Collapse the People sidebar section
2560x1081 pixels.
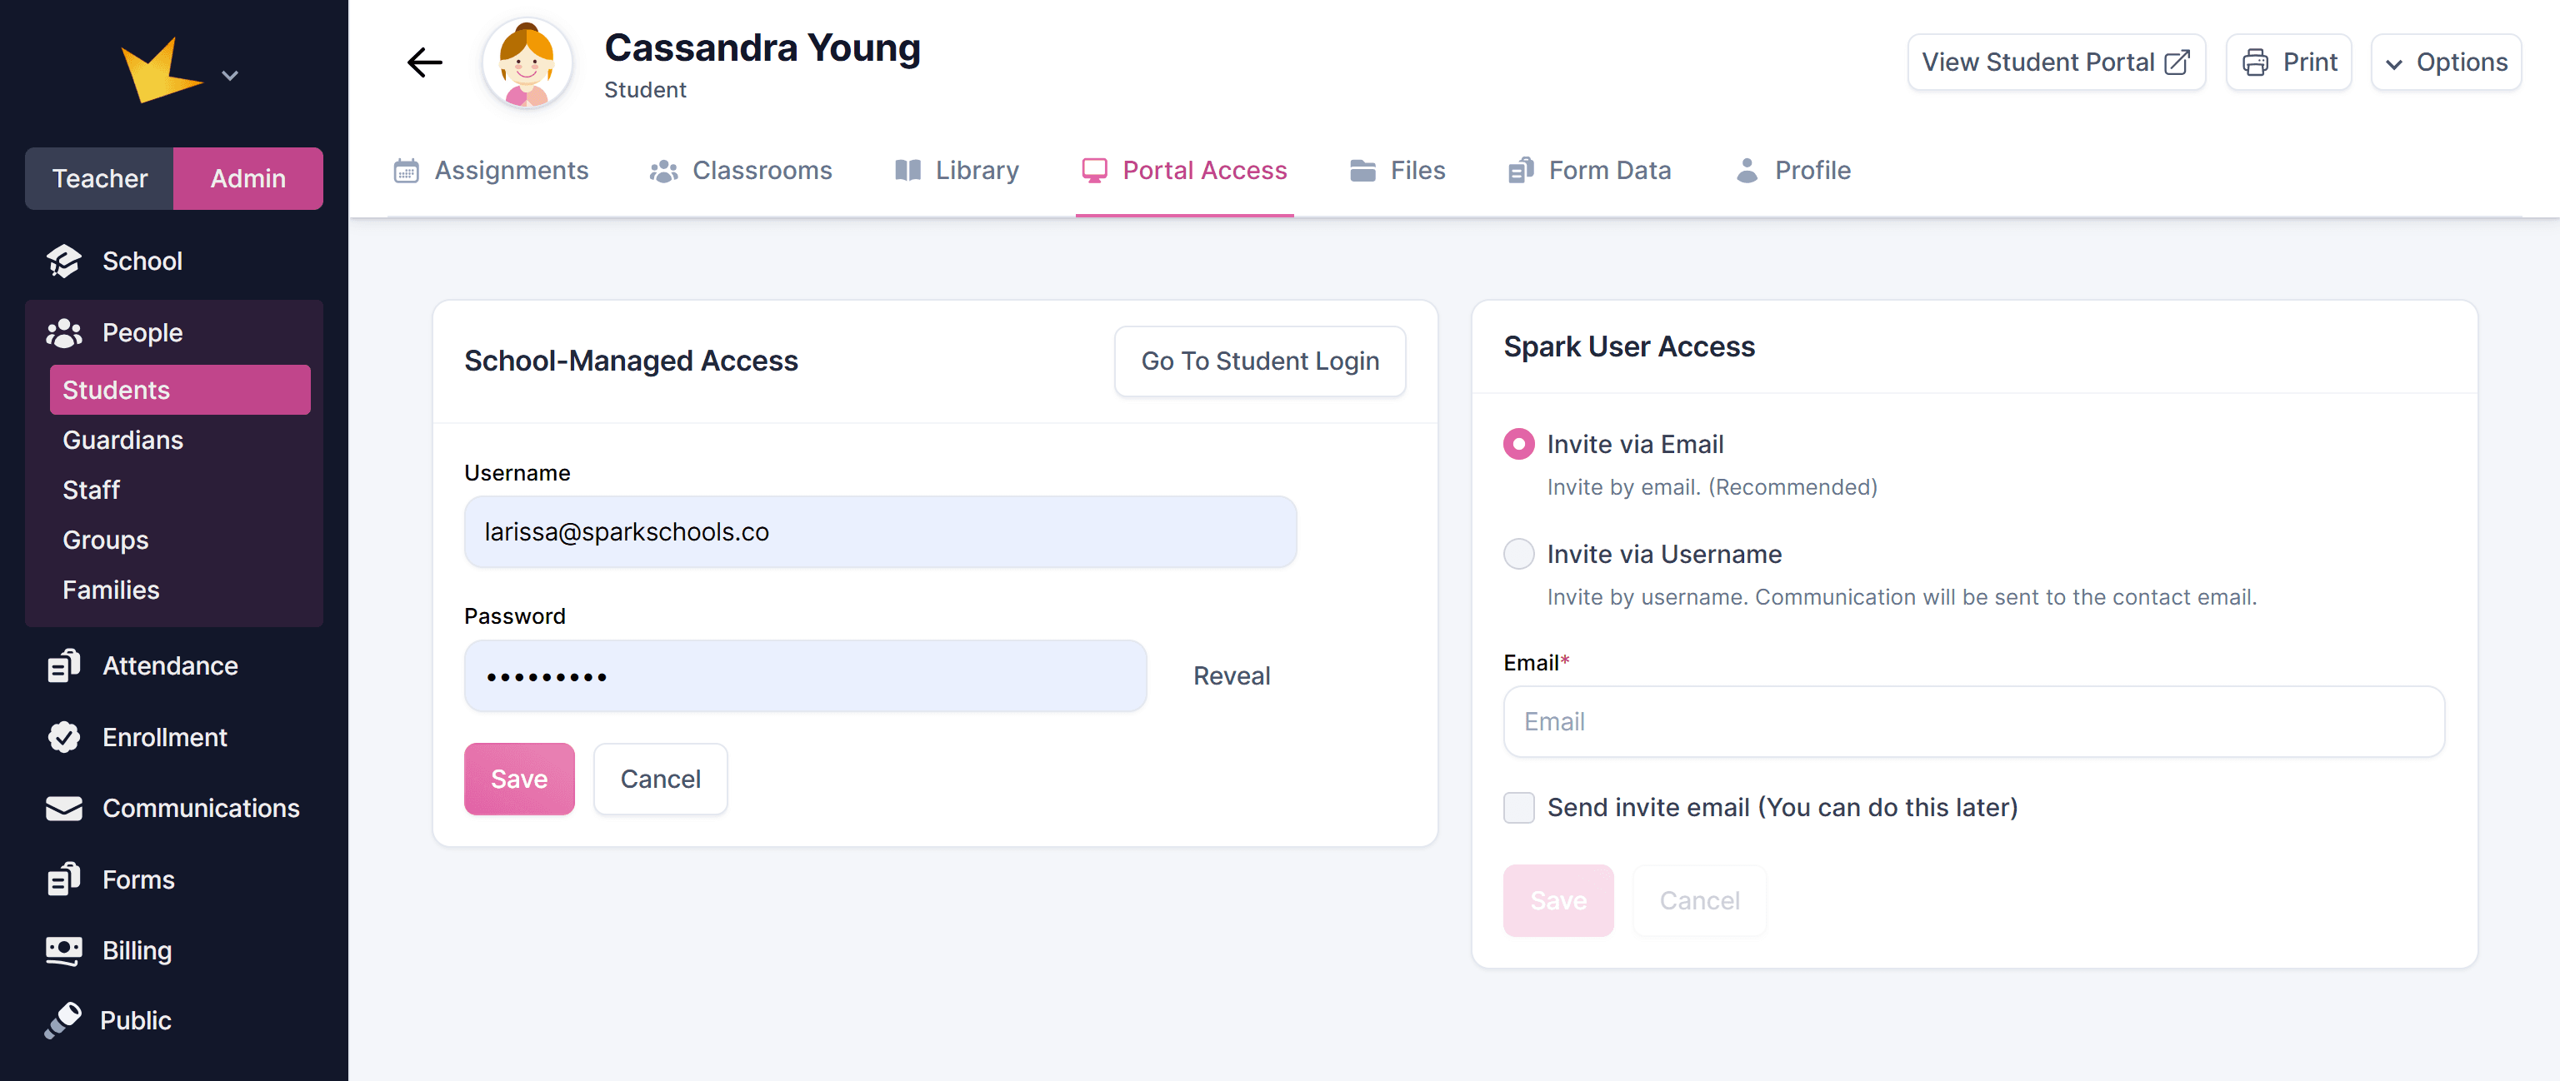(x=142, y=333)
